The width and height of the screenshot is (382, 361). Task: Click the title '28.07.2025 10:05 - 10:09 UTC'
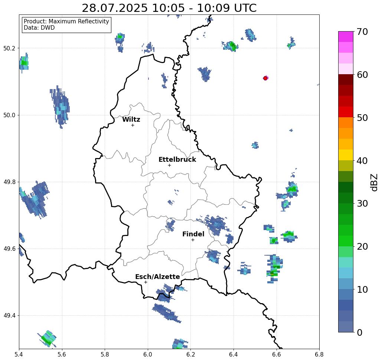[x=169, y=8]
